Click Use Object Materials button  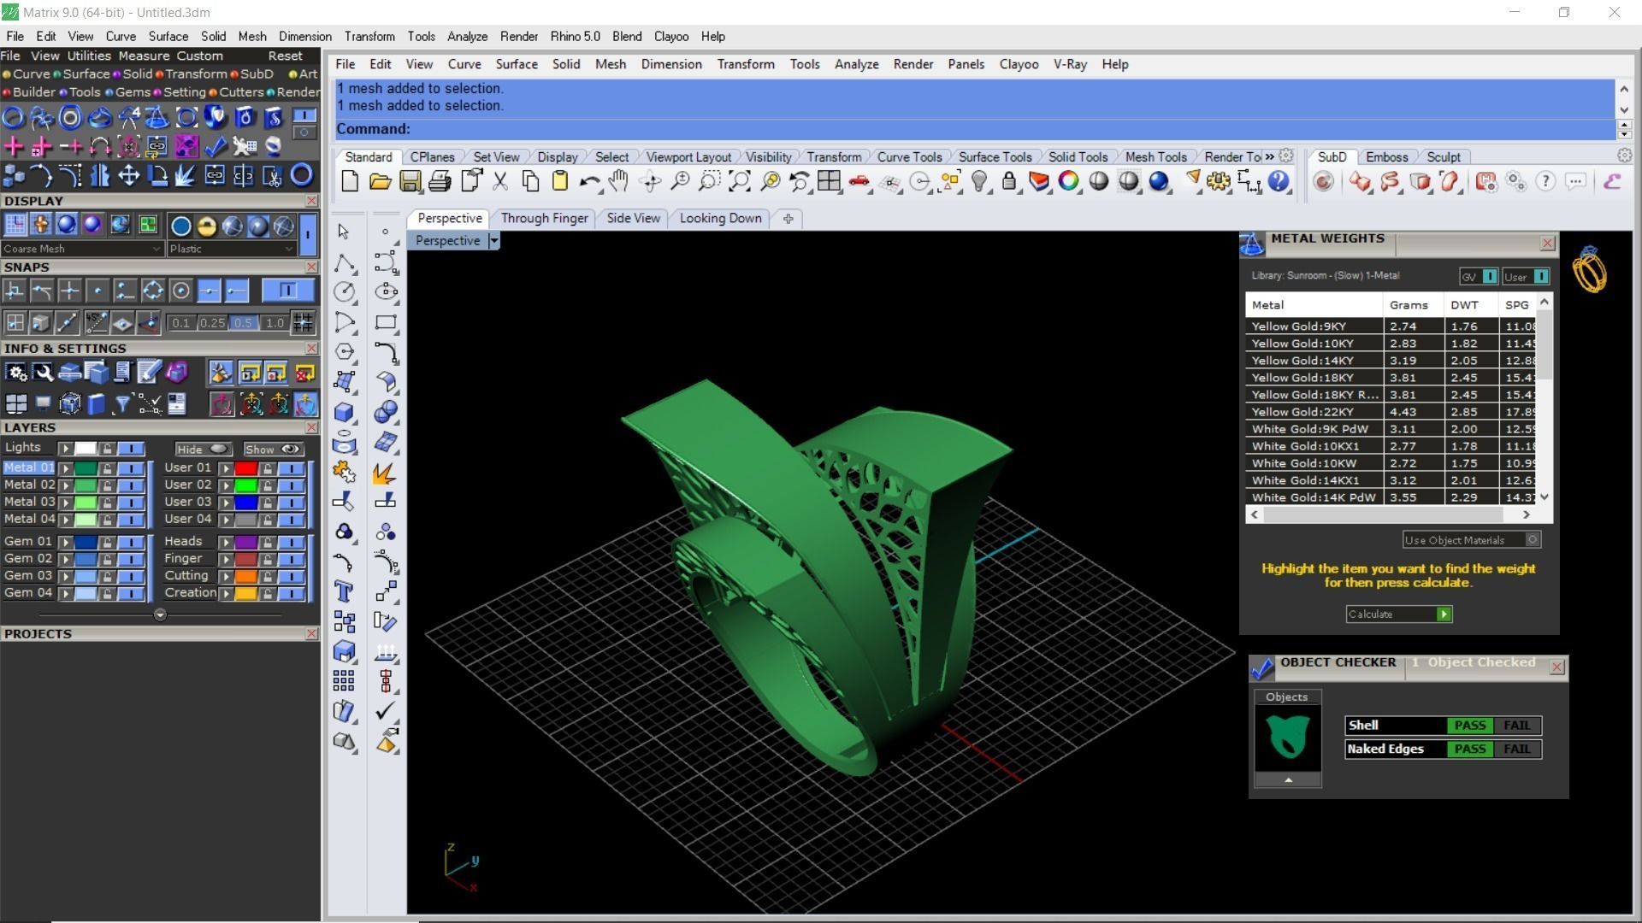point(1472,540)
